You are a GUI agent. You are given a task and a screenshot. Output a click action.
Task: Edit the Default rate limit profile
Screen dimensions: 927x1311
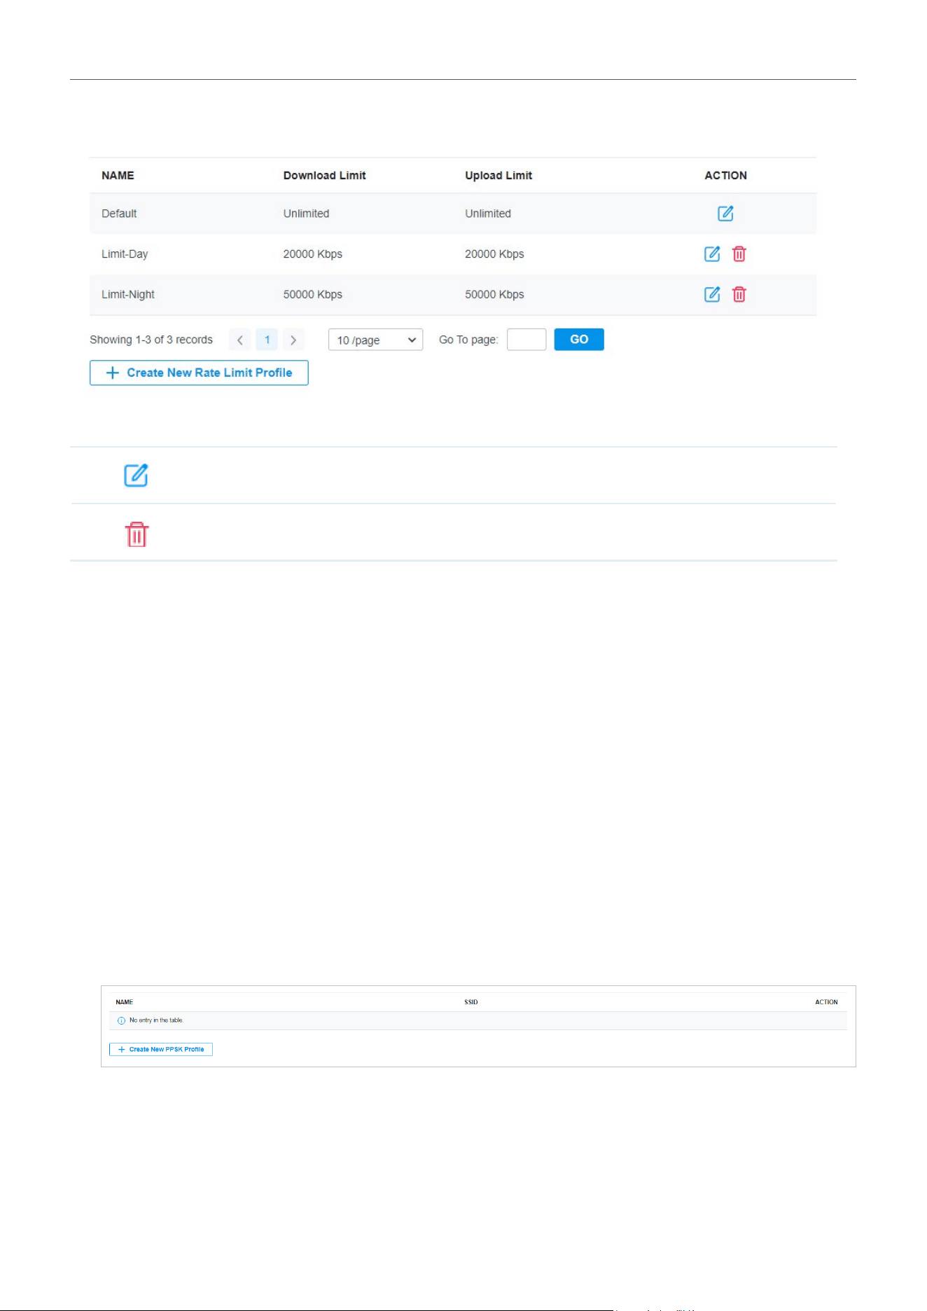725,214
